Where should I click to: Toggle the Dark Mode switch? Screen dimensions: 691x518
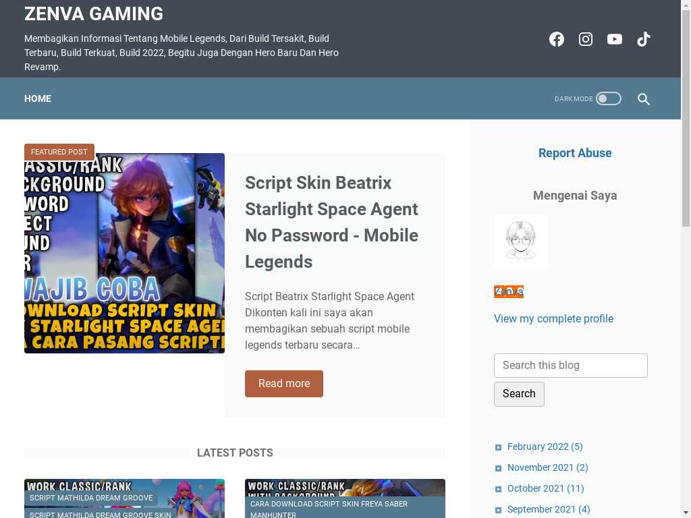(609, 98)
